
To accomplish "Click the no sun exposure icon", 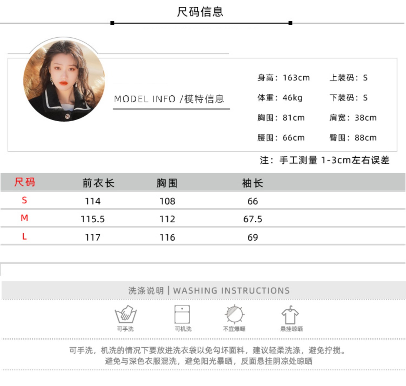I will (x=234, y=314).
